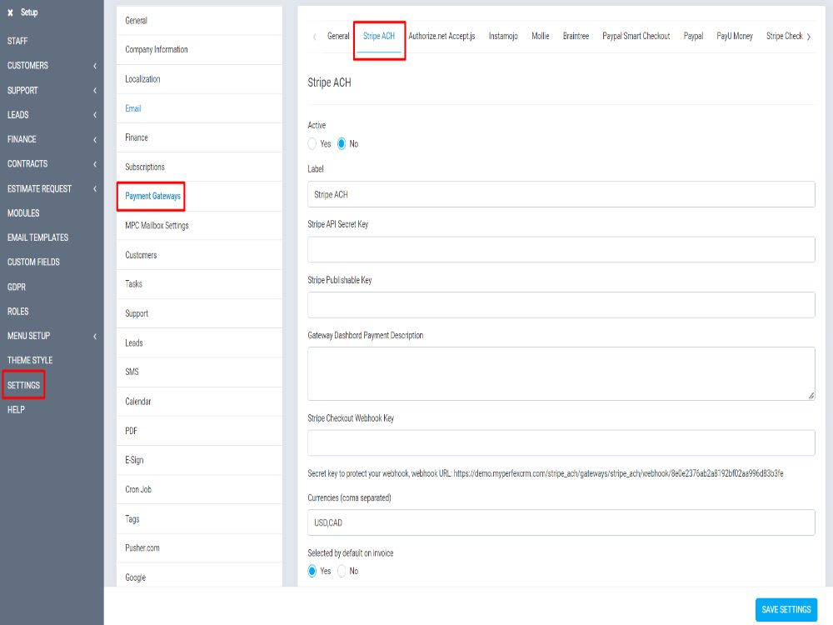
Task: Close the Setup panel via the X icon
Action: 10,12
